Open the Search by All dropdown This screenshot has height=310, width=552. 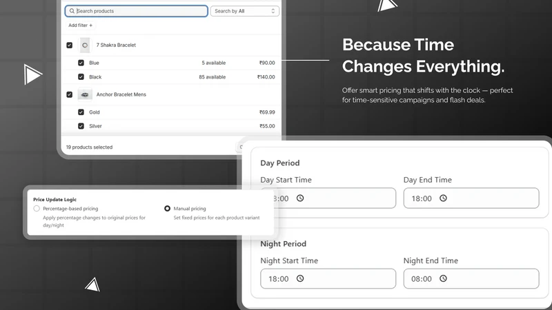245,11
